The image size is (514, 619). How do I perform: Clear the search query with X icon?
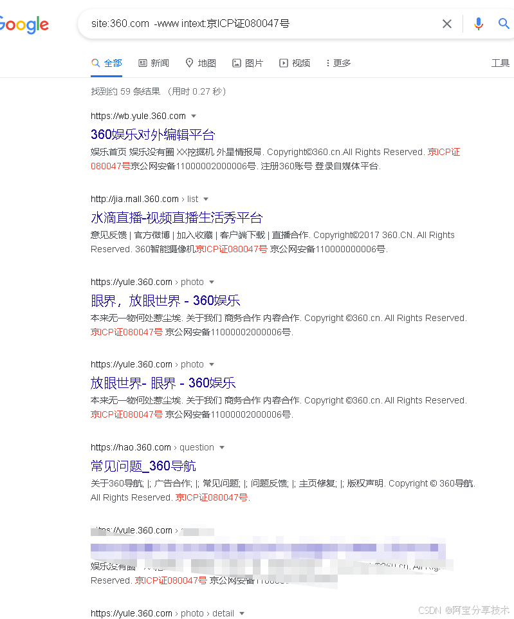click(x=447, y=24)
